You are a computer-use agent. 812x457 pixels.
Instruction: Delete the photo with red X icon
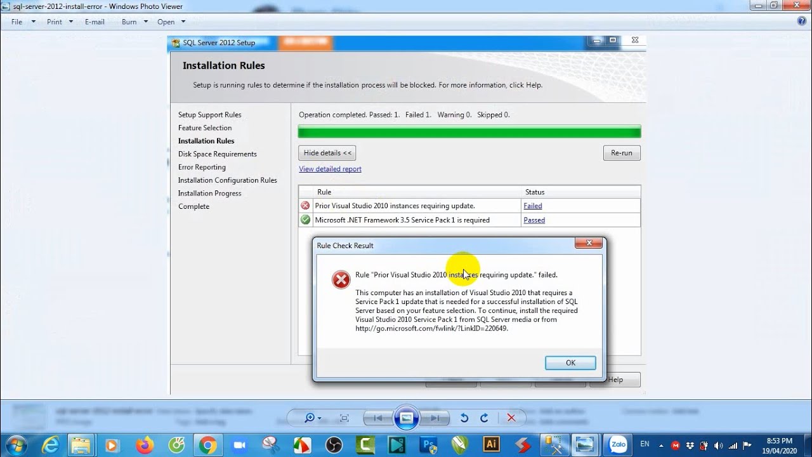point(511,418)
